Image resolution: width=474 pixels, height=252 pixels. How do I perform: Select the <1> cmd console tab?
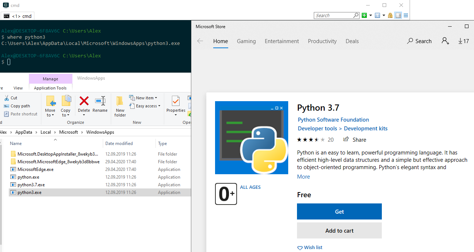tap(18, 16)
